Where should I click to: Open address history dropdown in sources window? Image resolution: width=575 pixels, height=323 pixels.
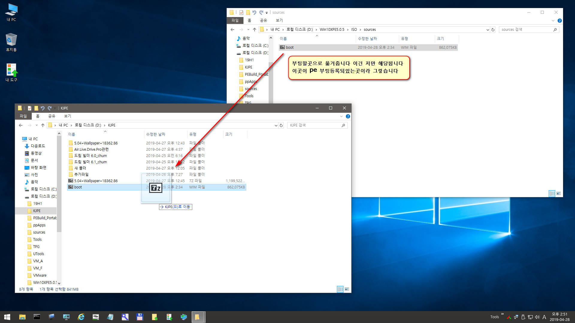point(488,30)
